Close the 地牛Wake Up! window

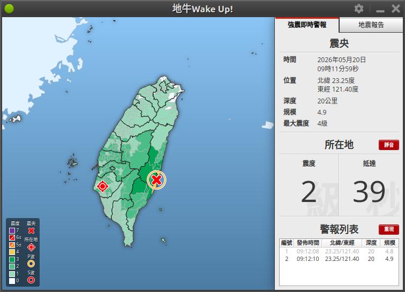(396, 9)
